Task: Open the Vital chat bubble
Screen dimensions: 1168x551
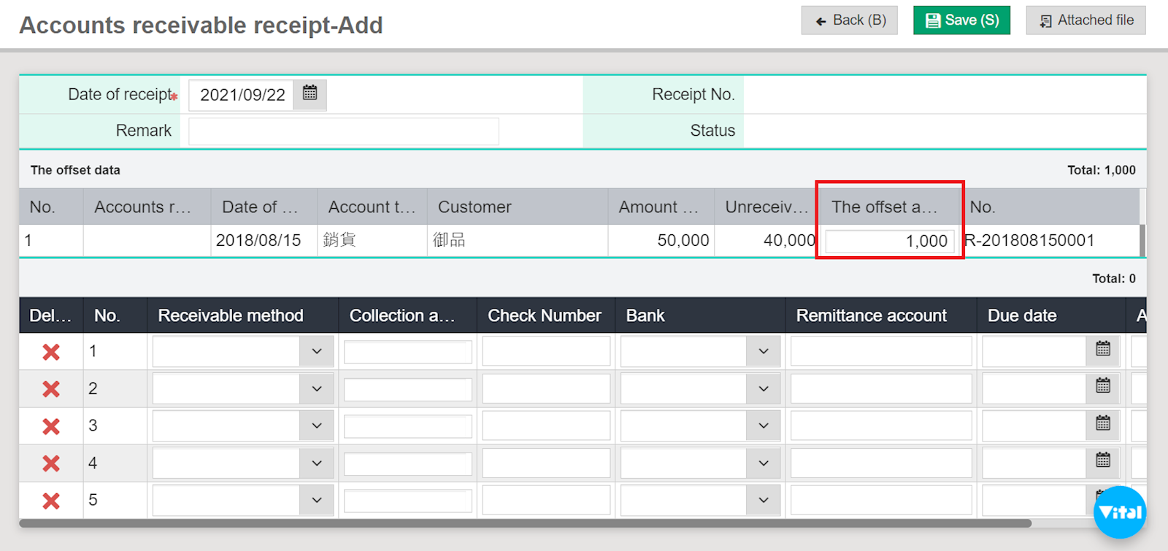Action: [x=1120, y=512]
